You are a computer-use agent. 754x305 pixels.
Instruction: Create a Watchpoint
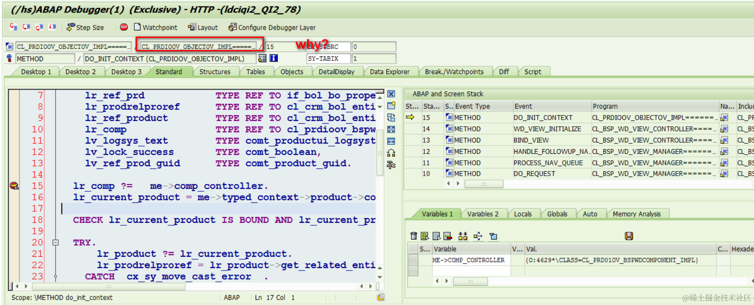click(155, 27)
